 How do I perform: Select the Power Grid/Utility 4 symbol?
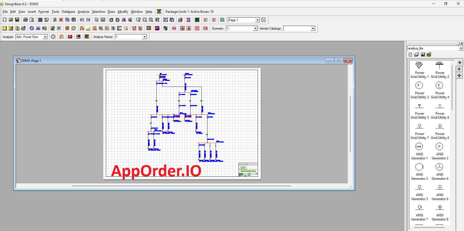point(440,90)
